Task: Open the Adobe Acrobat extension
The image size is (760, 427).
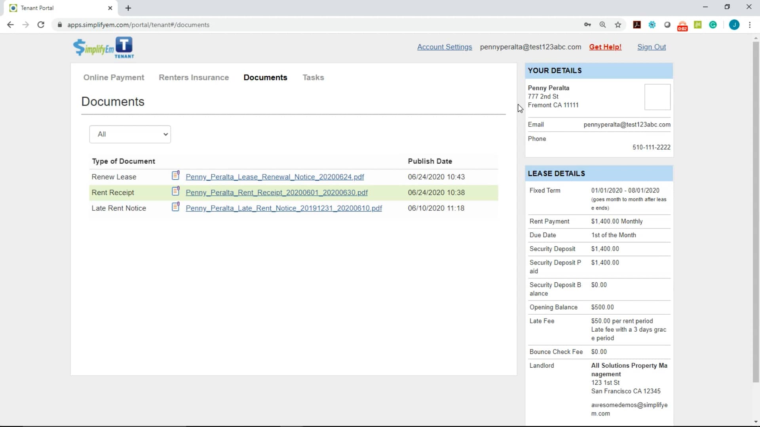Action: [x=637, y=25]
